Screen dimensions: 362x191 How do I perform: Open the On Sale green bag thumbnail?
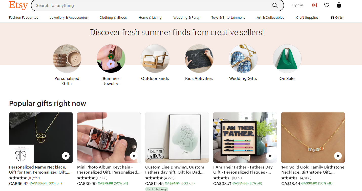click(x=287, y=59)
